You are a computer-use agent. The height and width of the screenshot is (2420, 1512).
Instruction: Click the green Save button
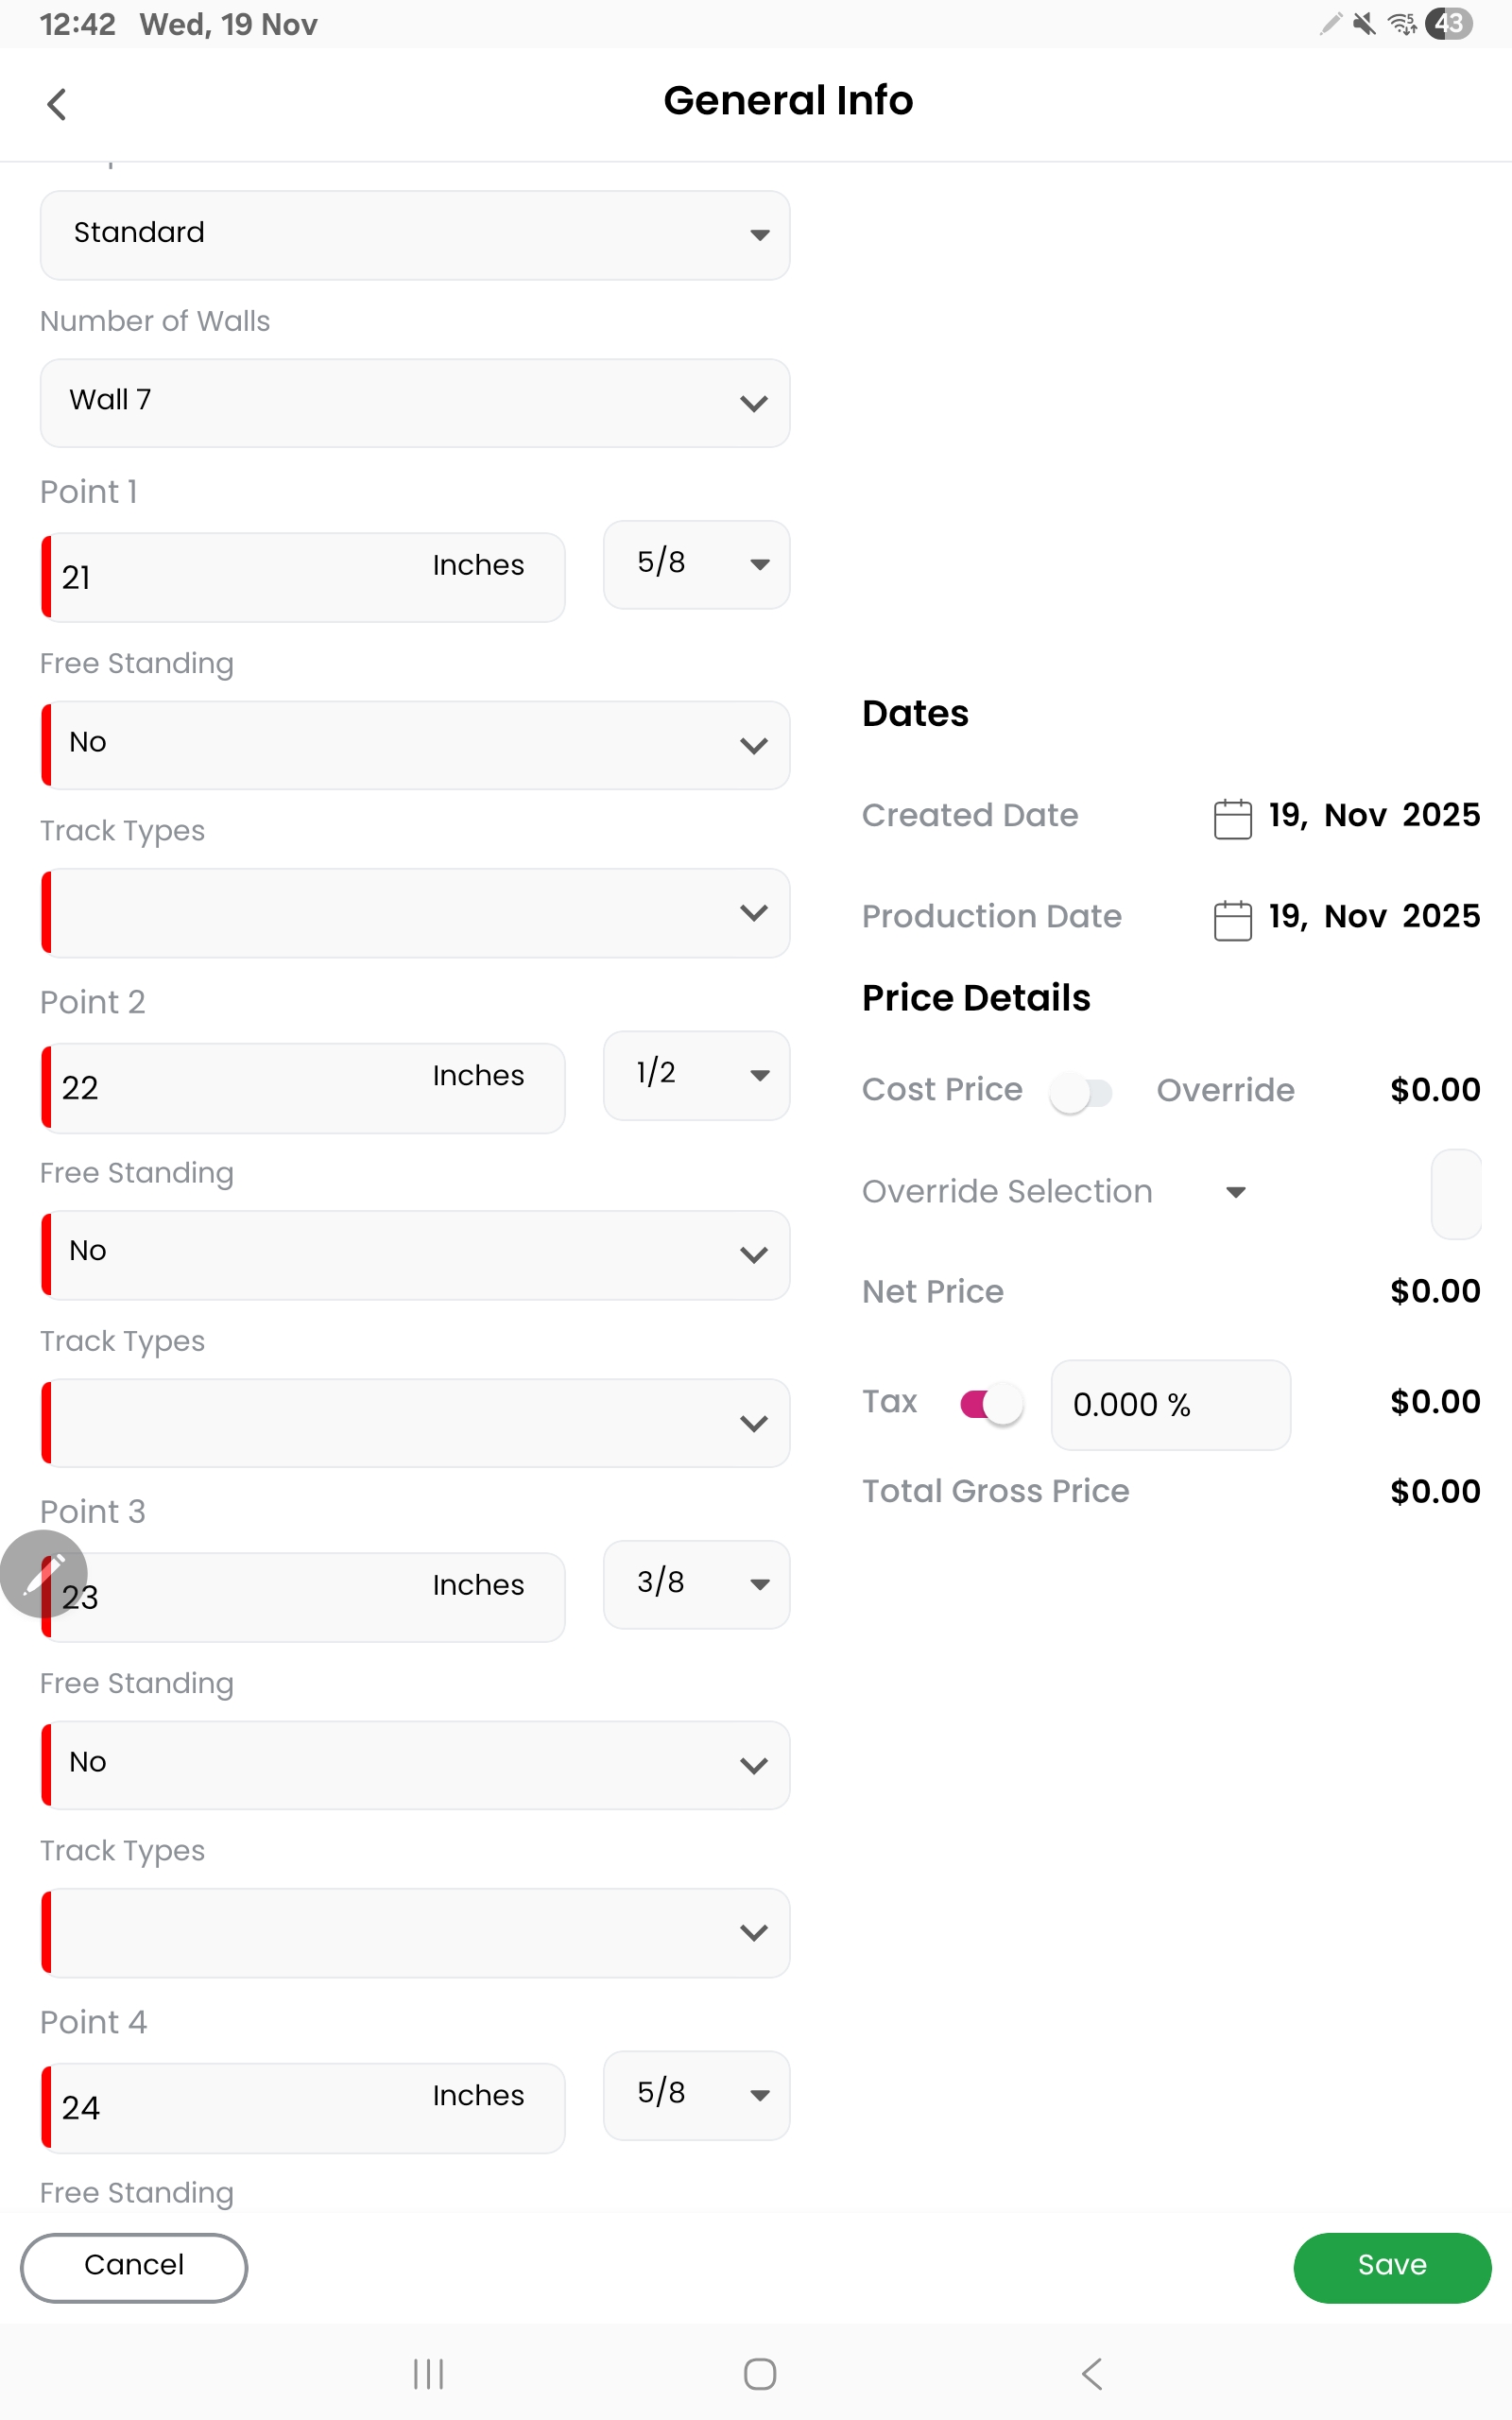[x=1391, y=2266]
